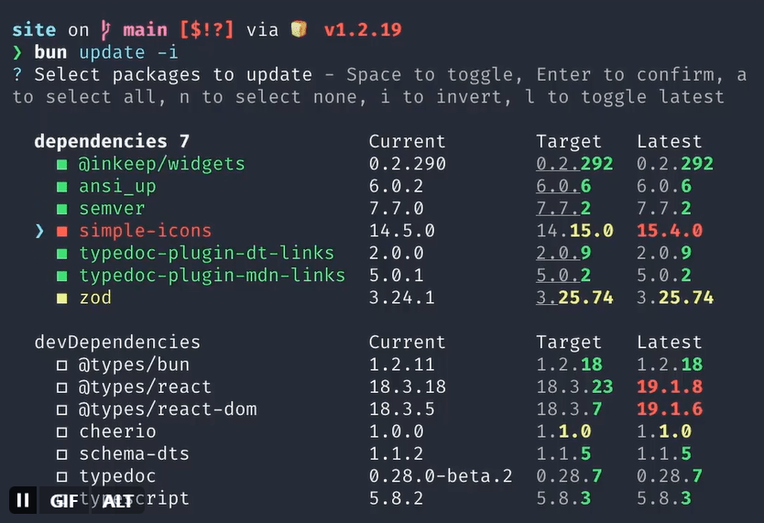
Task: Click the dependencies 7 section header
Action: pos(111,142)
